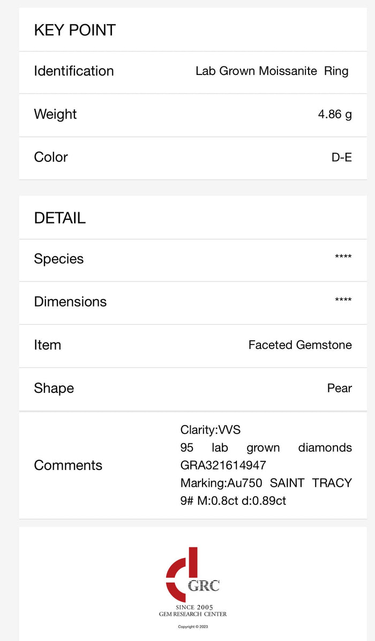Click the Copyright © 2023 footer text
Image resolution: width=375 pixels, height=641 pixels.
tap(192, 627)
